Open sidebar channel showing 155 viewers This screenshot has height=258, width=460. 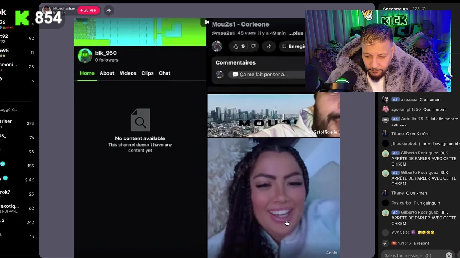[18, 165]
